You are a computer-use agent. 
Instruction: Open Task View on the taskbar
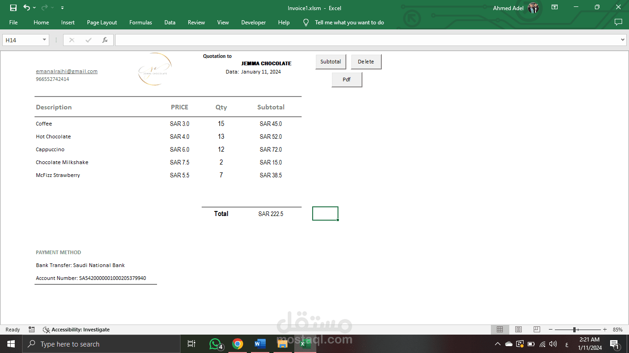pos(192,344)
